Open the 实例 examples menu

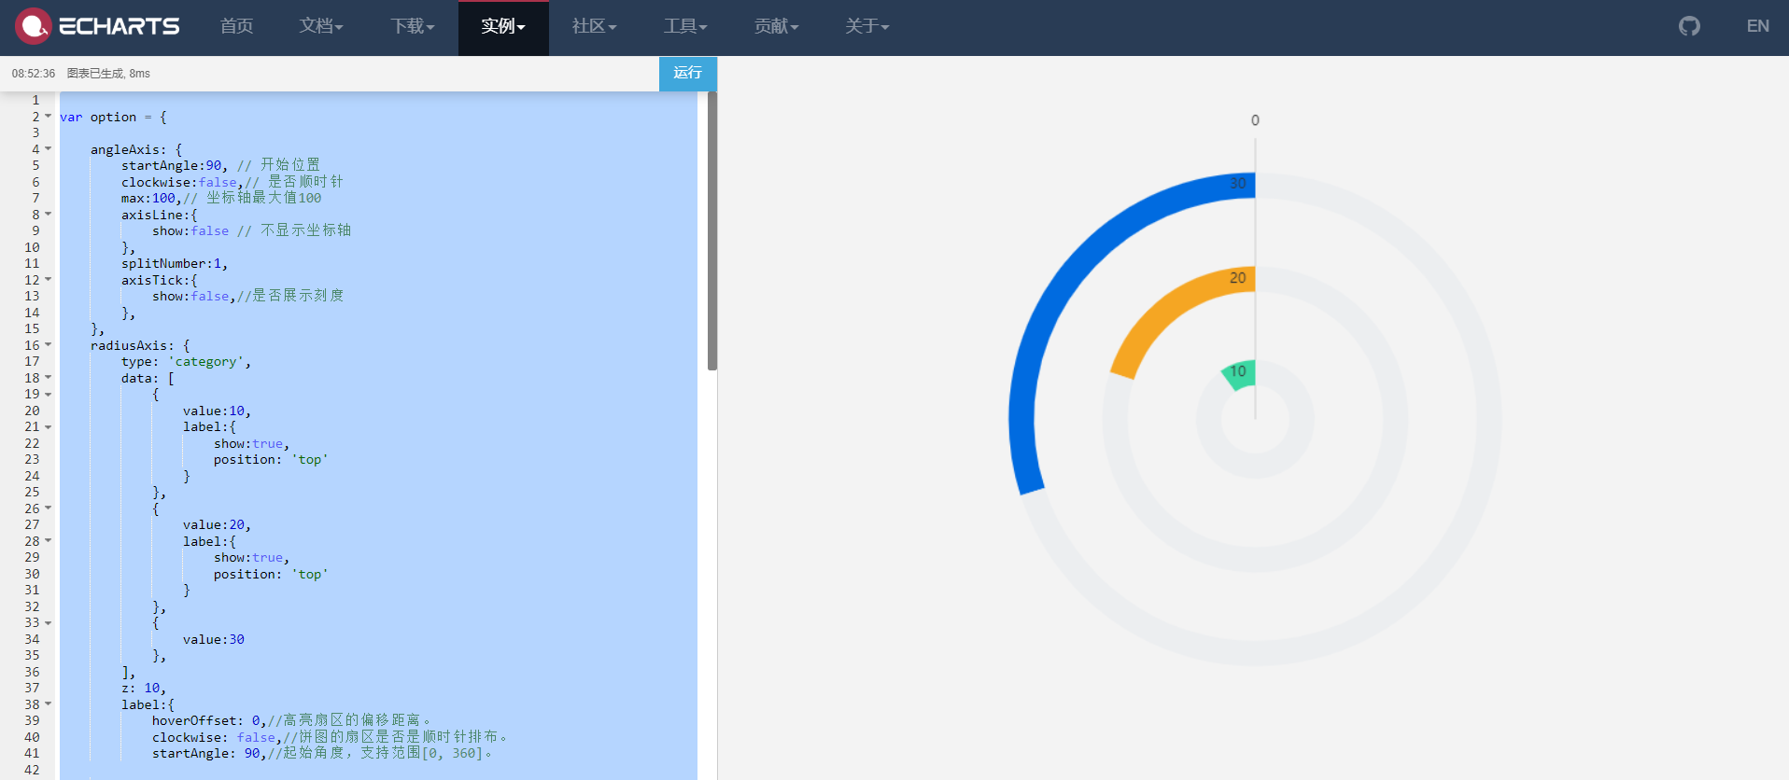[503, 26]
